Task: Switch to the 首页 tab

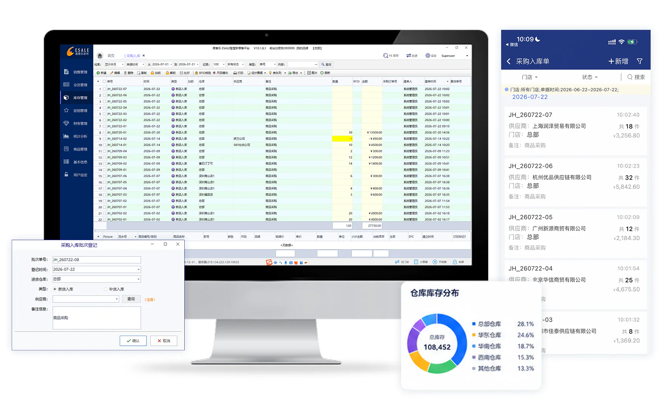Action: (x=111, y=56)
